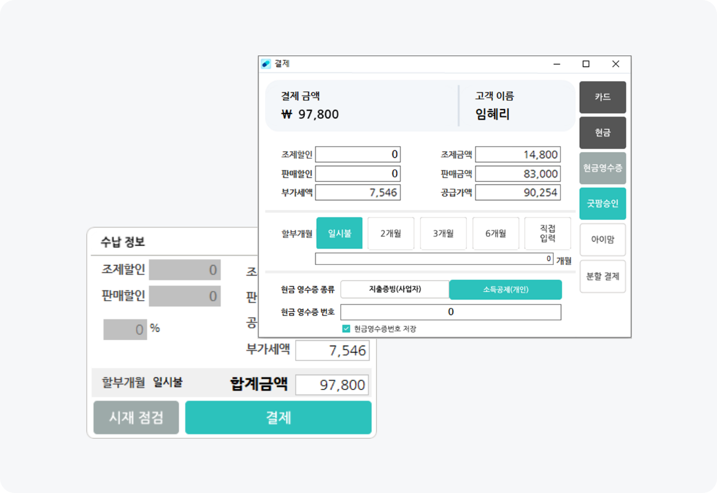This screenshot has height=493, width=717.
Task: Switch receipt type to 지출증빙(사업자)
Action: (x=395, y=289)
